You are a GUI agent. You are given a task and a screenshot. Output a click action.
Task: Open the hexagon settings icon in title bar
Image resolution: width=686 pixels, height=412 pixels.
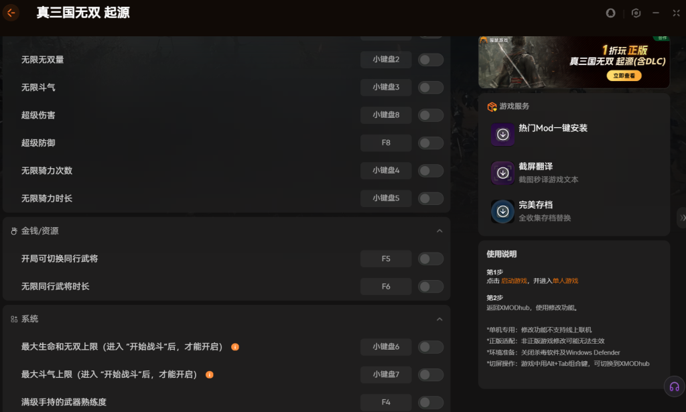(x=636, y=13)
